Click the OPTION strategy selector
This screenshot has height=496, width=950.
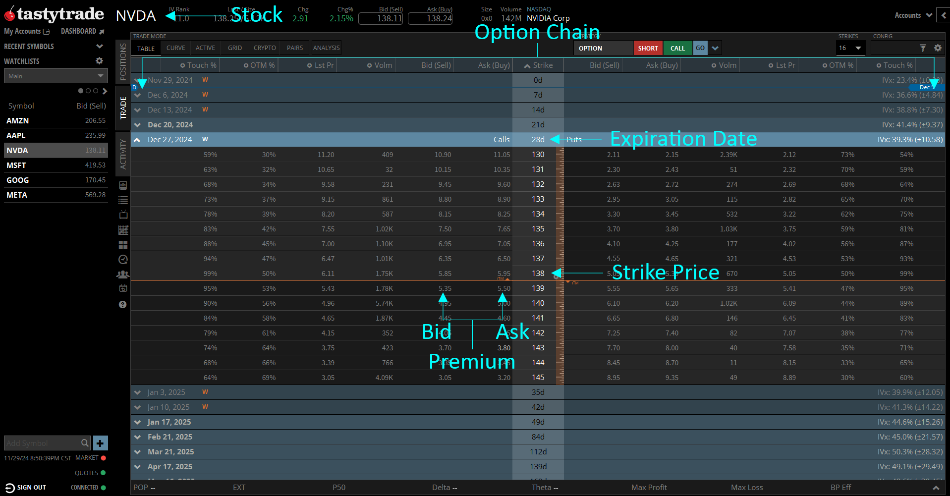[x=604, y=48]
